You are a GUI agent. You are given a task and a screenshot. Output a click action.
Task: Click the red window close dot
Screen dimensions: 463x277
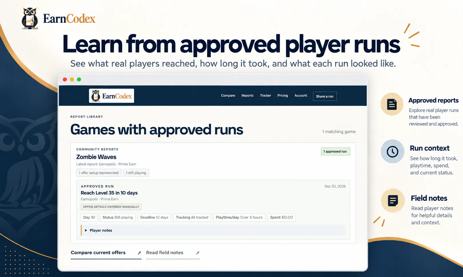(65, 80)
